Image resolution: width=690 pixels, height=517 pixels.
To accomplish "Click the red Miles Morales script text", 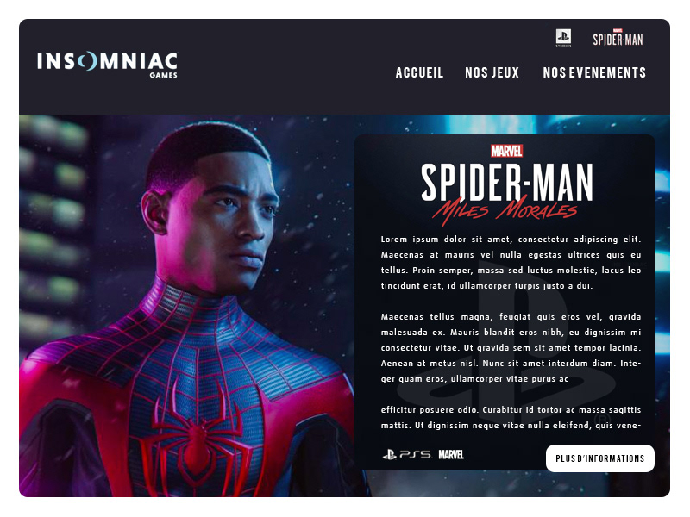I will pos(505,212).
